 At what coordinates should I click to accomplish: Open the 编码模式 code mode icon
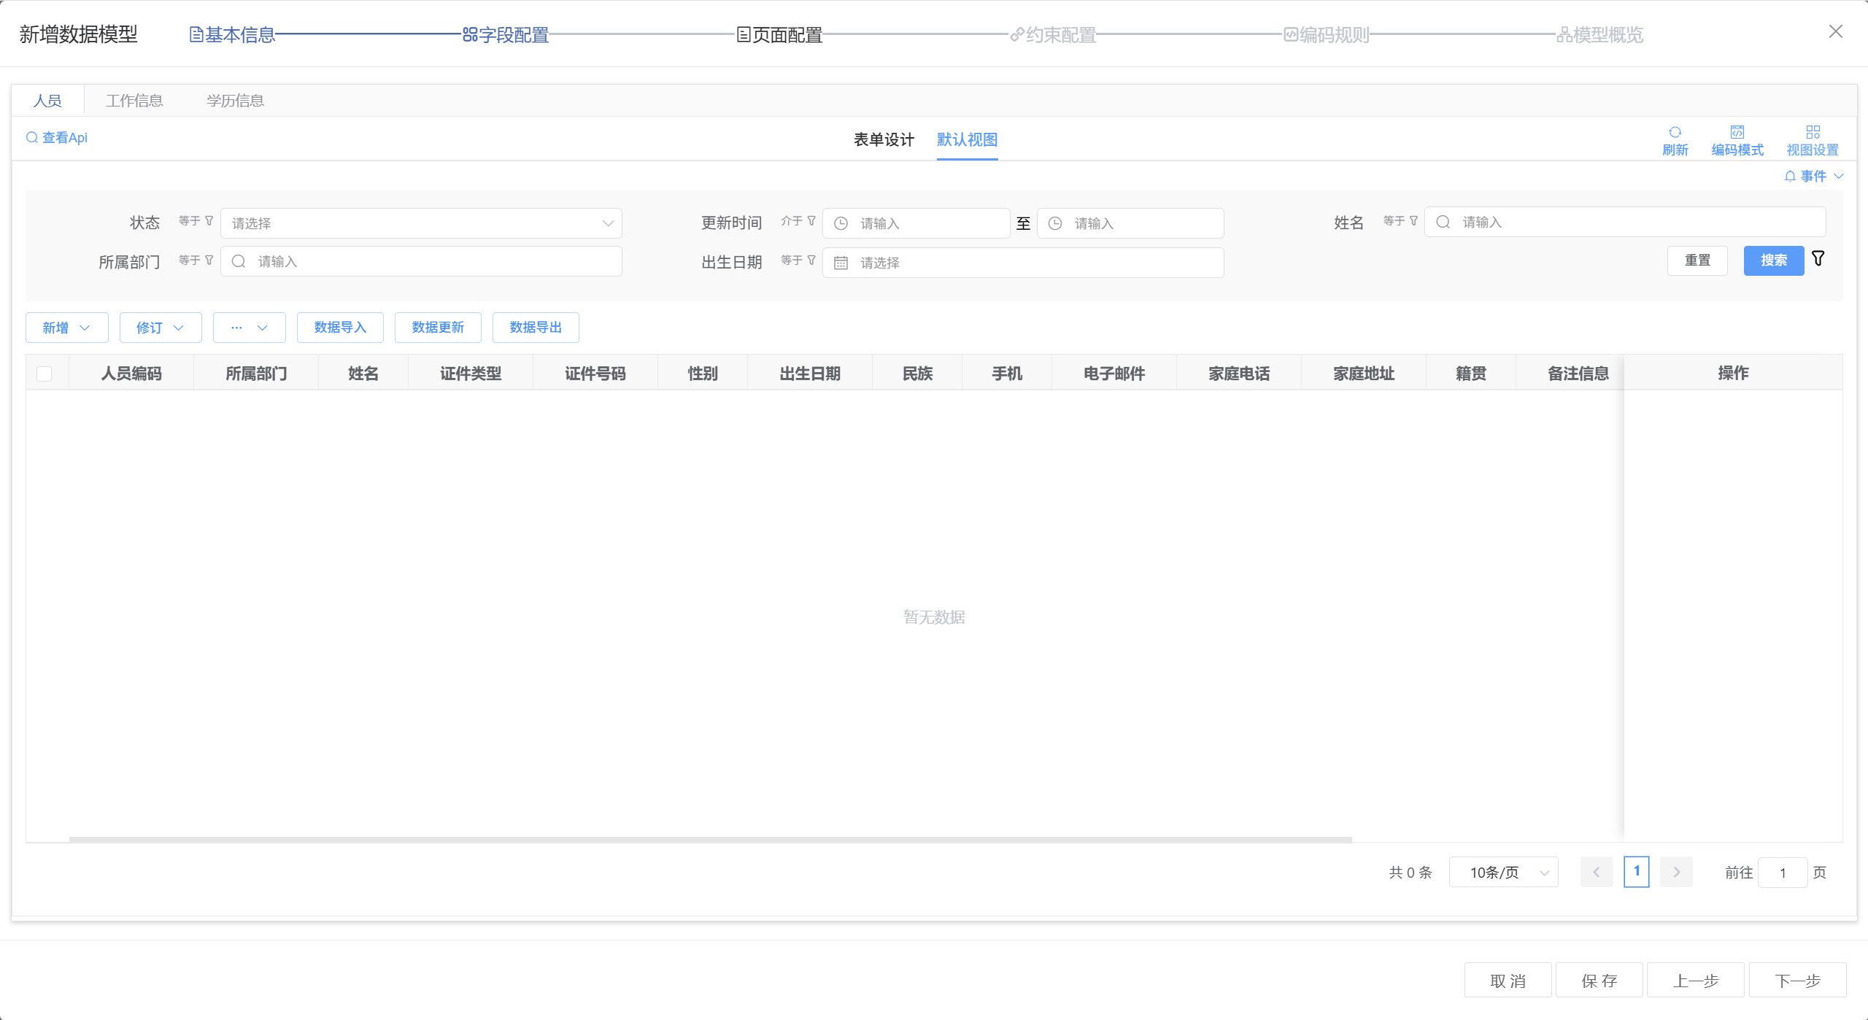(1737, 133)
